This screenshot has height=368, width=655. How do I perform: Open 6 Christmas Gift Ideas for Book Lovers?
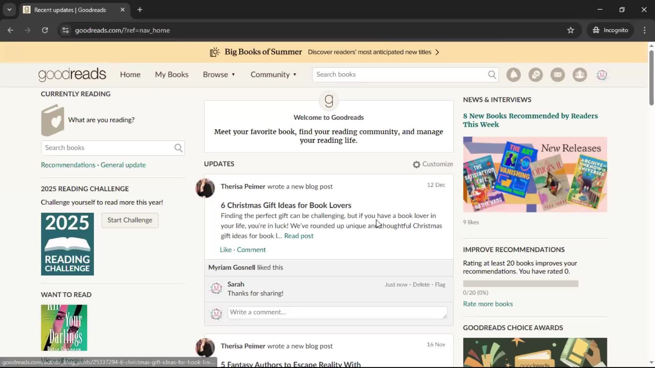[x=286, y=205]
